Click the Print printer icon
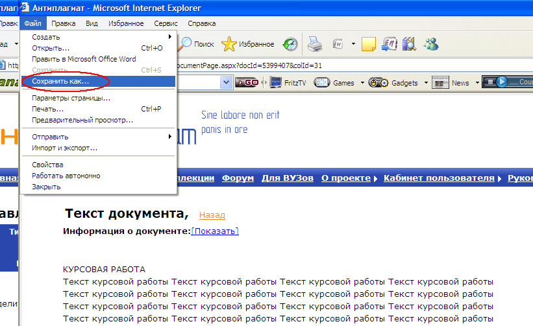533x326 pixels. [315, 44]
